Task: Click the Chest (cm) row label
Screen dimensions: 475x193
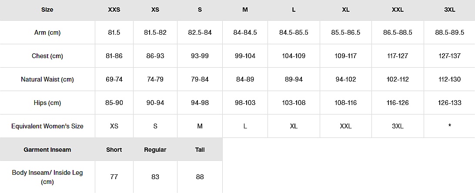Action: (x=47, y=56)
